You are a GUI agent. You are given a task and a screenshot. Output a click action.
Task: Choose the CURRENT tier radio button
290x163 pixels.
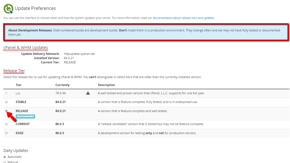click(x=7, y=124)
